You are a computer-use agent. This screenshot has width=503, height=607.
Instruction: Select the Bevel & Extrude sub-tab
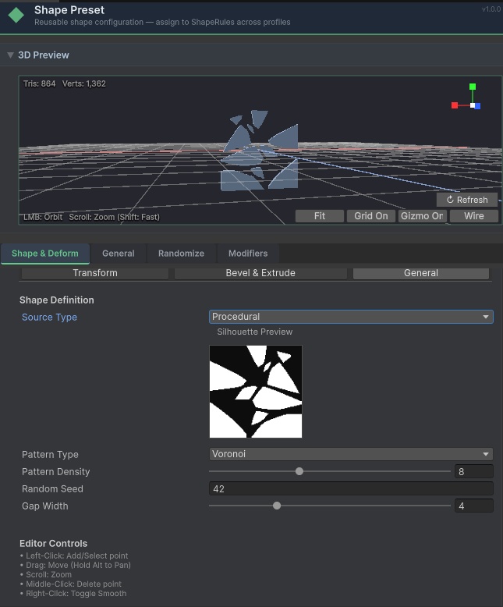260,273
